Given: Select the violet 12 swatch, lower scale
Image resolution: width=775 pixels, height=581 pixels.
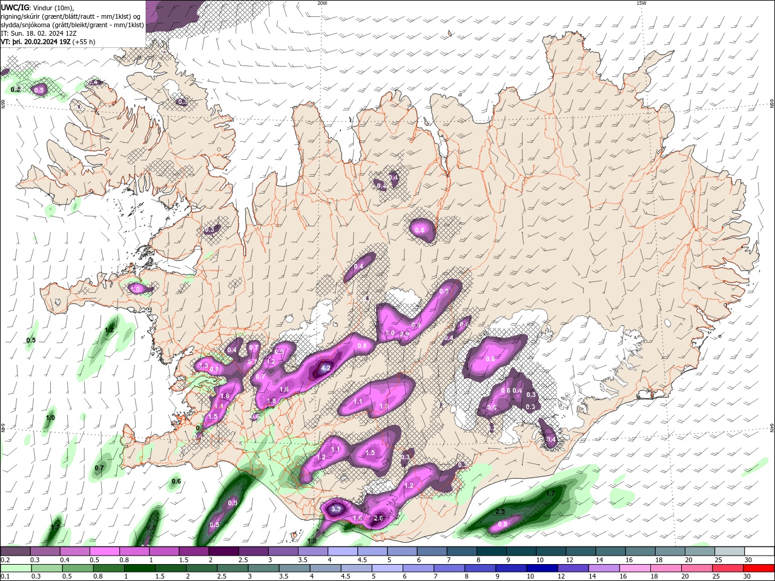Looking at the screenshot, I should 573,568.
